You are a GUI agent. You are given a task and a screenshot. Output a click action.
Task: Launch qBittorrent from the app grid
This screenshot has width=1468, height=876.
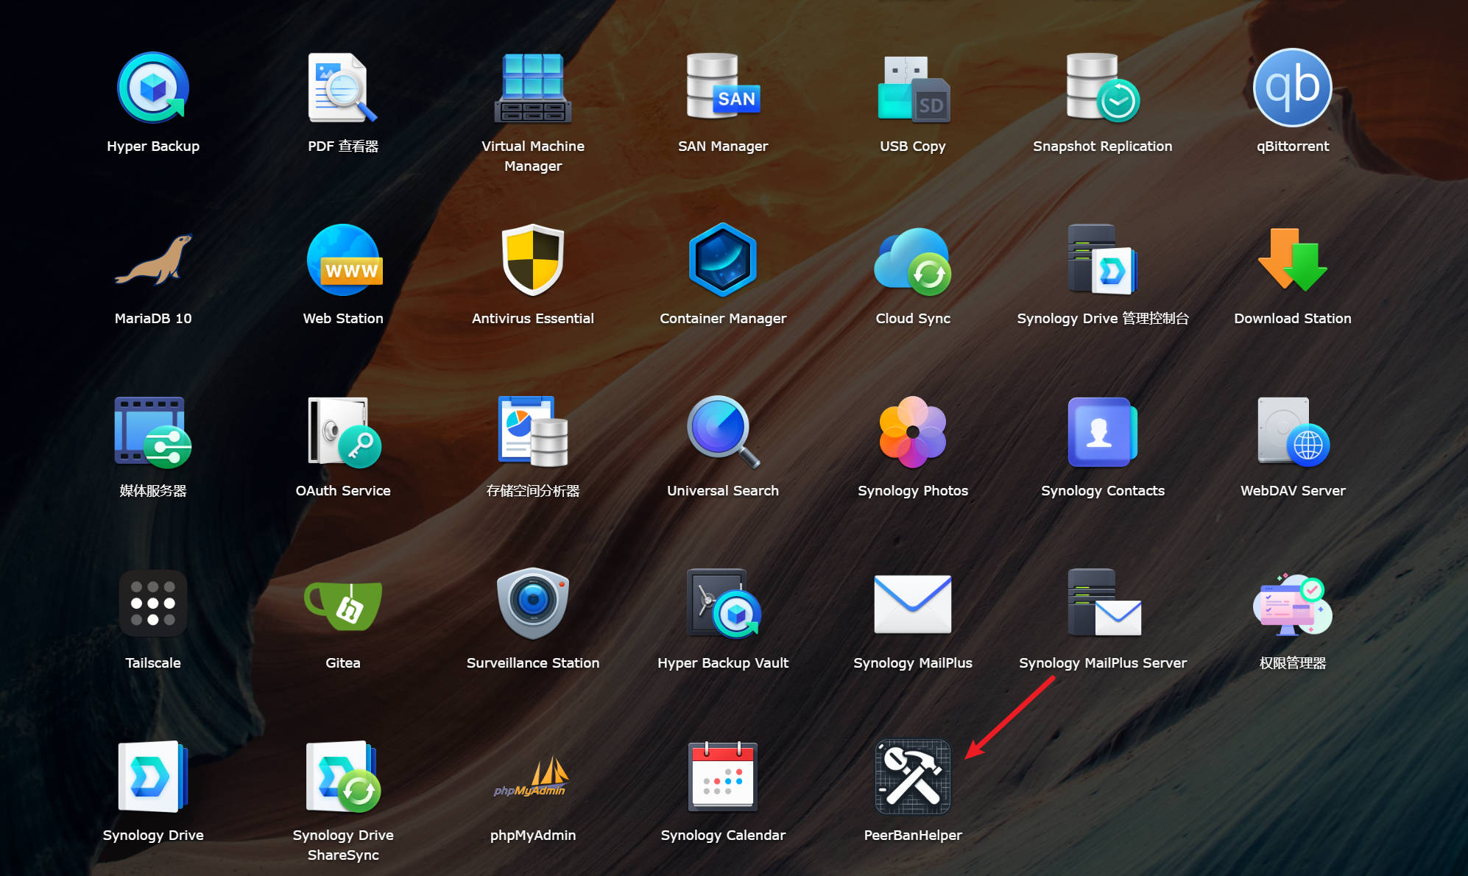tap(1292, 88)
